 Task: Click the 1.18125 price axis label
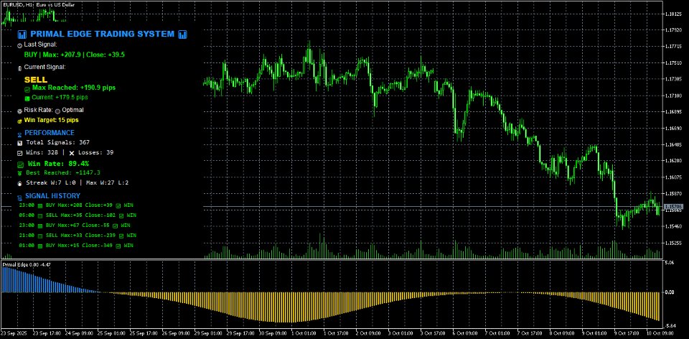(x=672, y=14)
